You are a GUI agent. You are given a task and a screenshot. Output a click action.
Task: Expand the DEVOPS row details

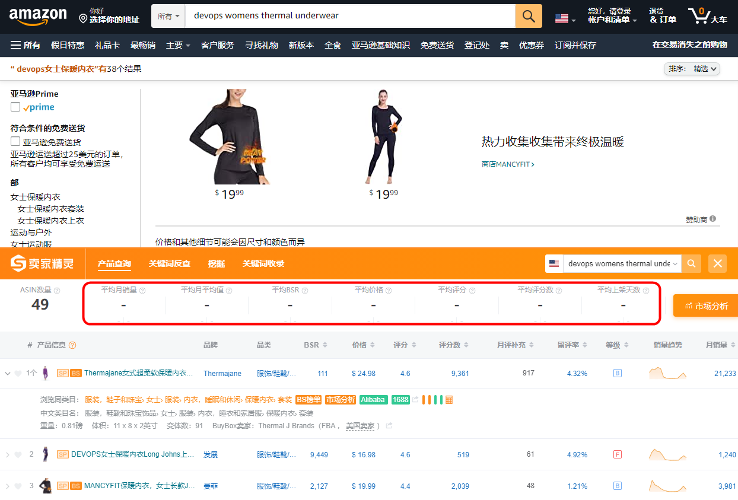[x=8, y=455]
